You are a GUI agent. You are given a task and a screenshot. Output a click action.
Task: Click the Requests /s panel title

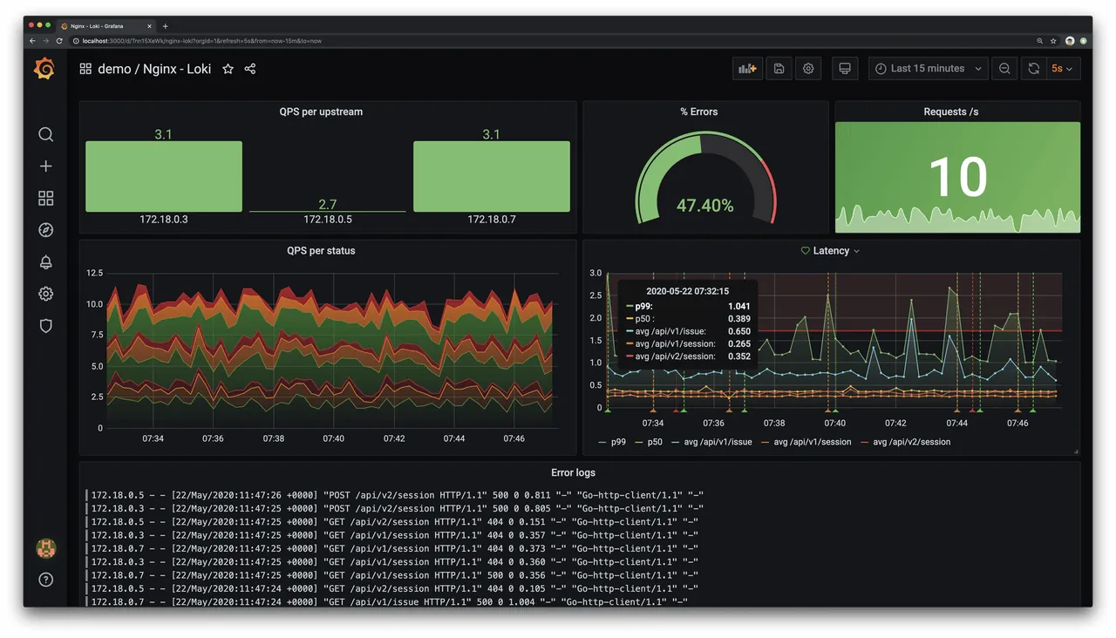point(950,112)
